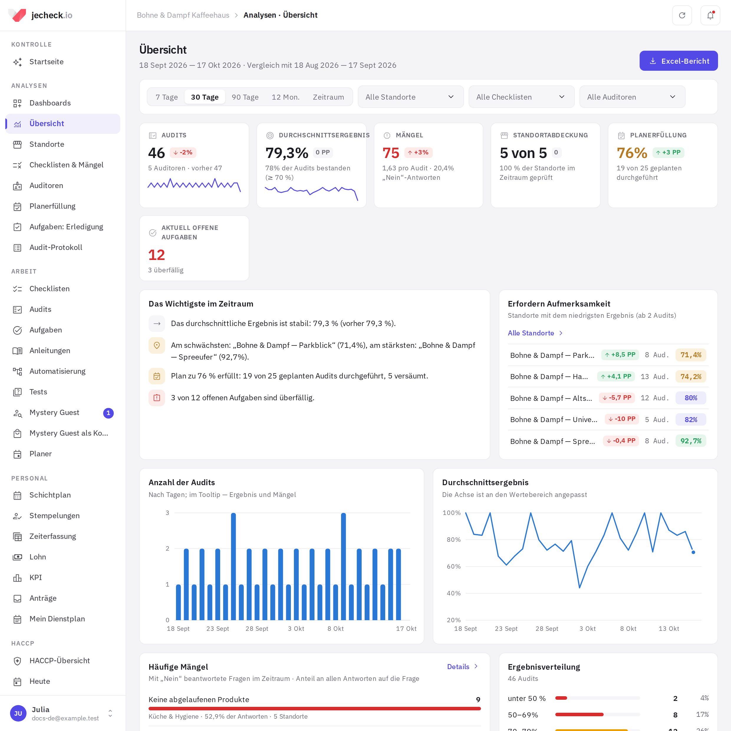
Task: Click the 71,4% score badge for Parkblick
Action: pyautogui.click(x=691, y=355)
